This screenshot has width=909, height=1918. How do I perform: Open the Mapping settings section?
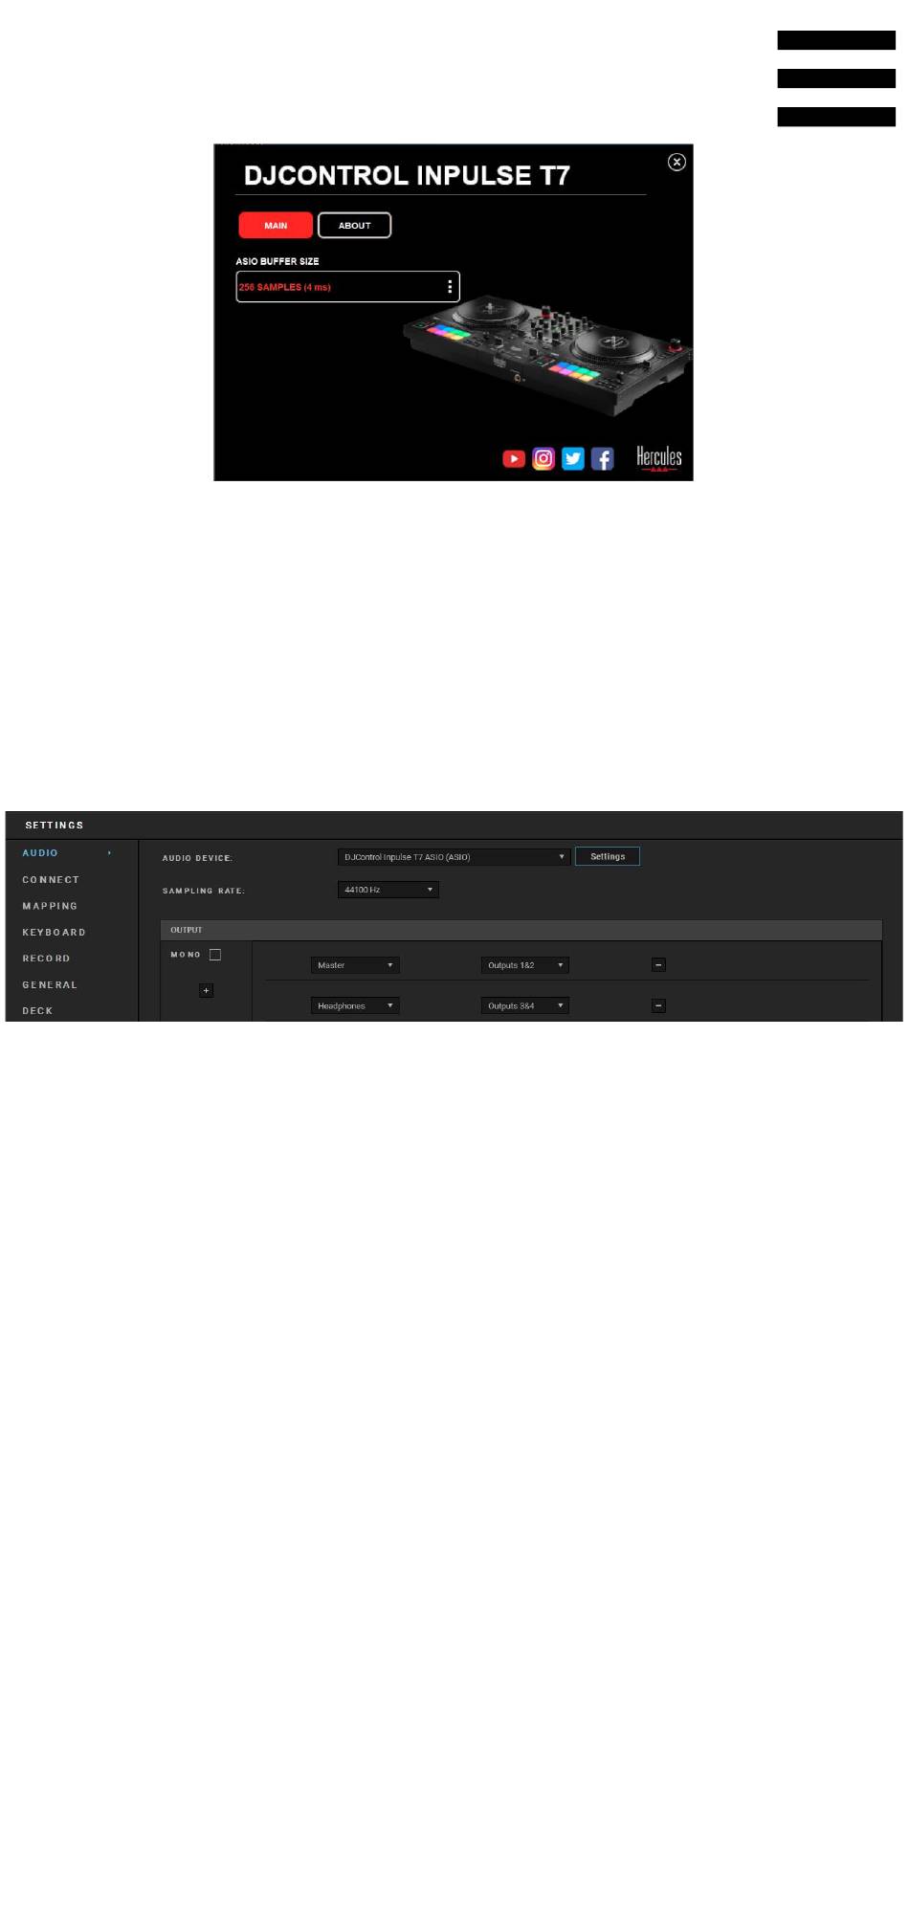pyautogui.click(x=50, y=906)
